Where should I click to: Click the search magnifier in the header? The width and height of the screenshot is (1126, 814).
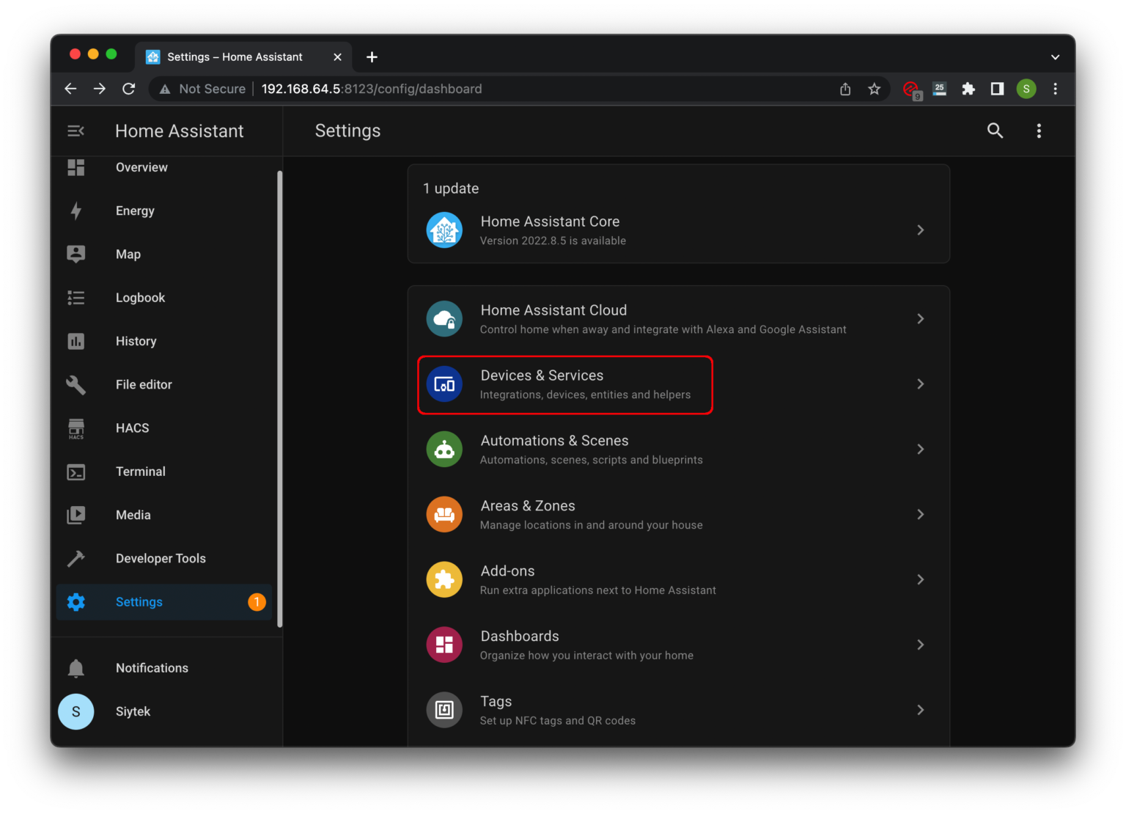[x=995, y=131]
